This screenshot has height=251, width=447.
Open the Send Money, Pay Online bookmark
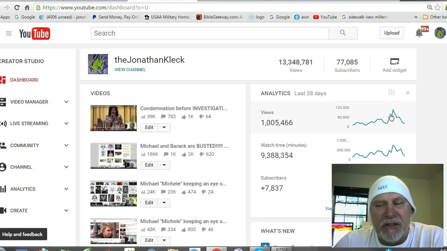tap(115, 17)
